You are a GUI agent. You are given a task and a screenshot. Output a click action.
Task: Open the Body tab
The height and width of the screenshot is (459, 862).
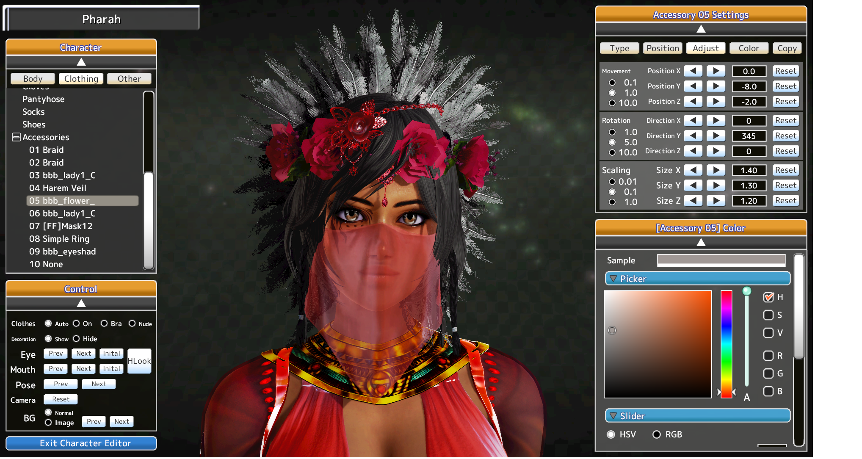pos(33,79)
